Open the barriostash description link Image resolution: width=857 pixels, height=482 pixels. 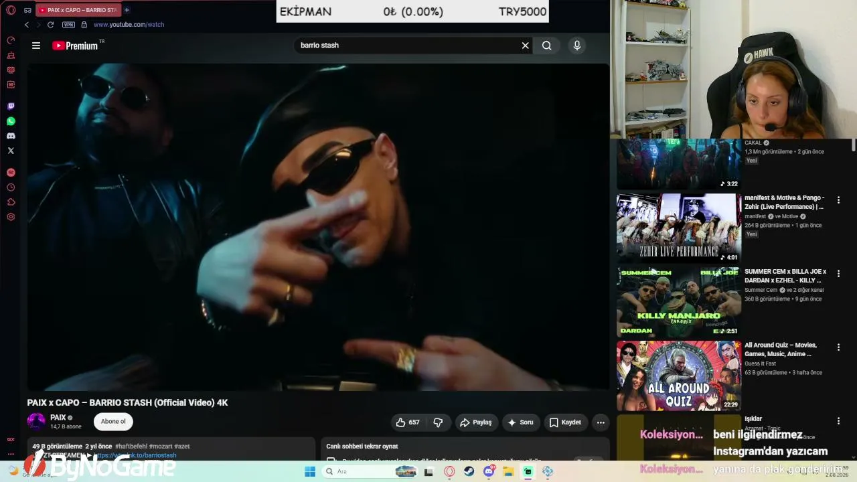tap(136, 455)
